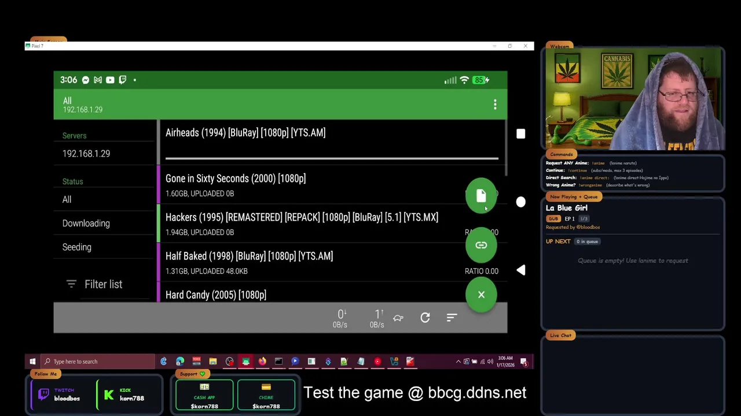741x416 pixels.
Task: Tap the green add torrent file button
Action: [481, 196]
